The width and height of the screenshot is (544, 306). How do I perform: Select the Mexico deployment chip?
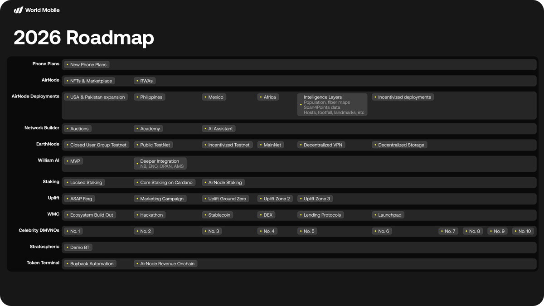click(214, 97)
